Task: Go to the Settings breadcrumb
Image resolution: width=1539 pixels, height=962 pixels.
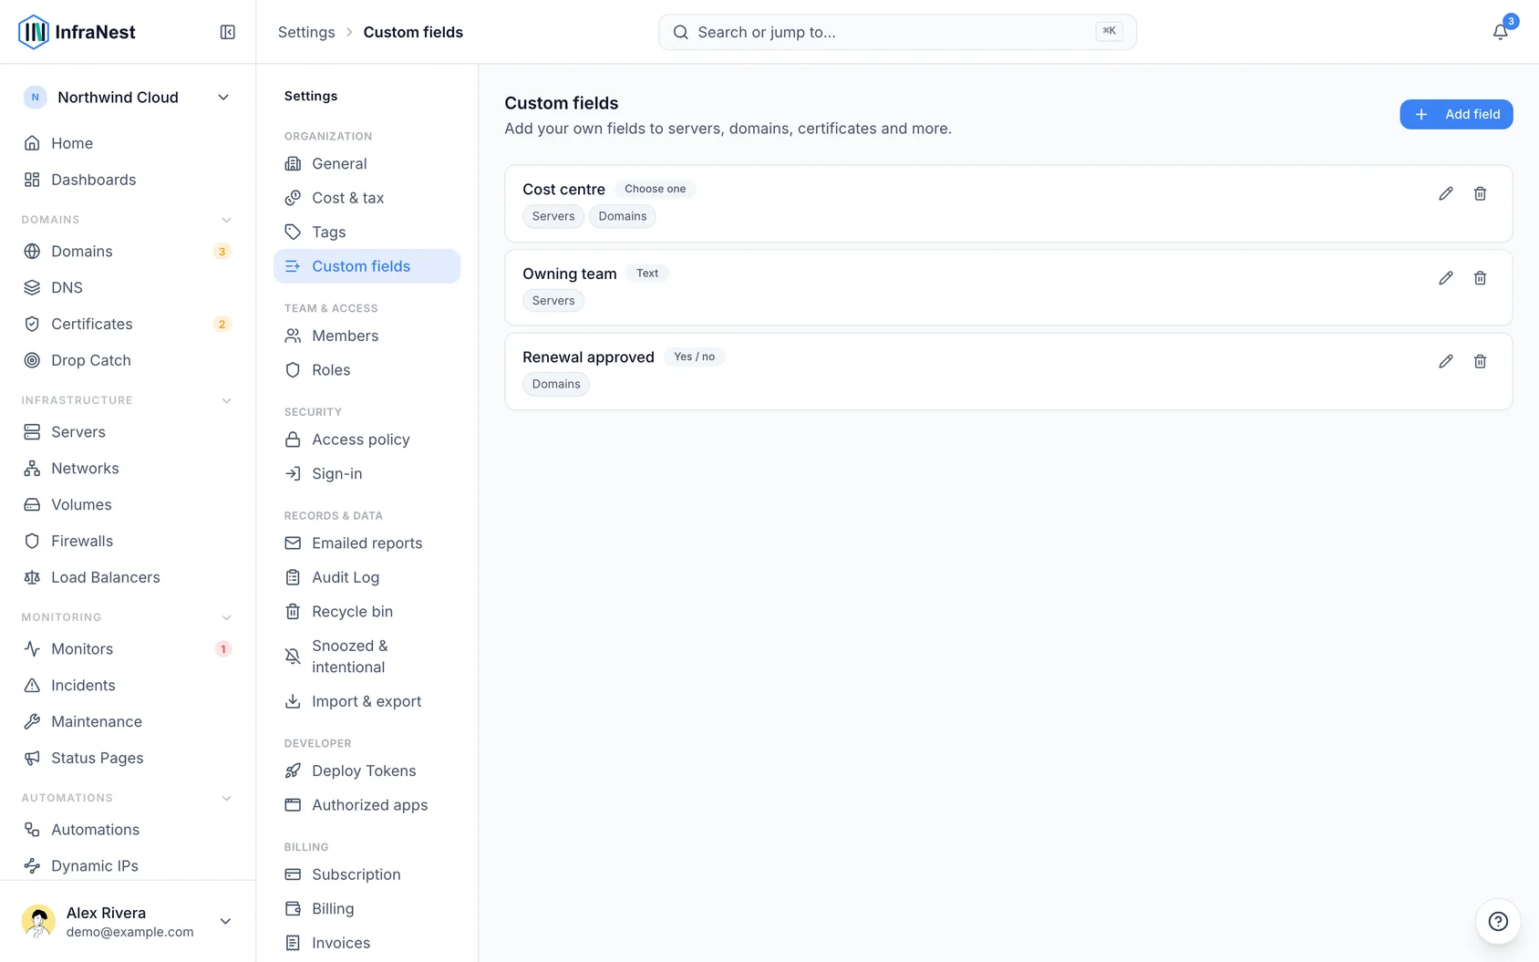Action: (306, 32)
